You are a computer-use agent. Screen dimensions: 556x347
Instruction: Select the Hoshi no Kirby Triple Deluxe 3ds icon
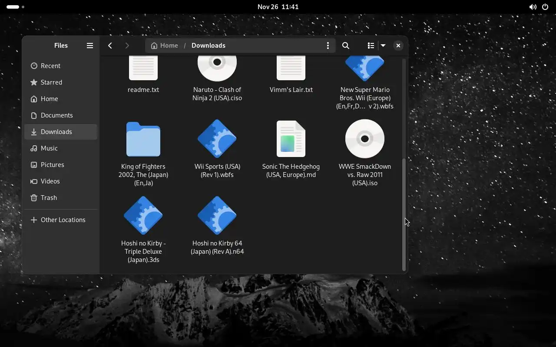pyautogui.click(x=143, y=216)
